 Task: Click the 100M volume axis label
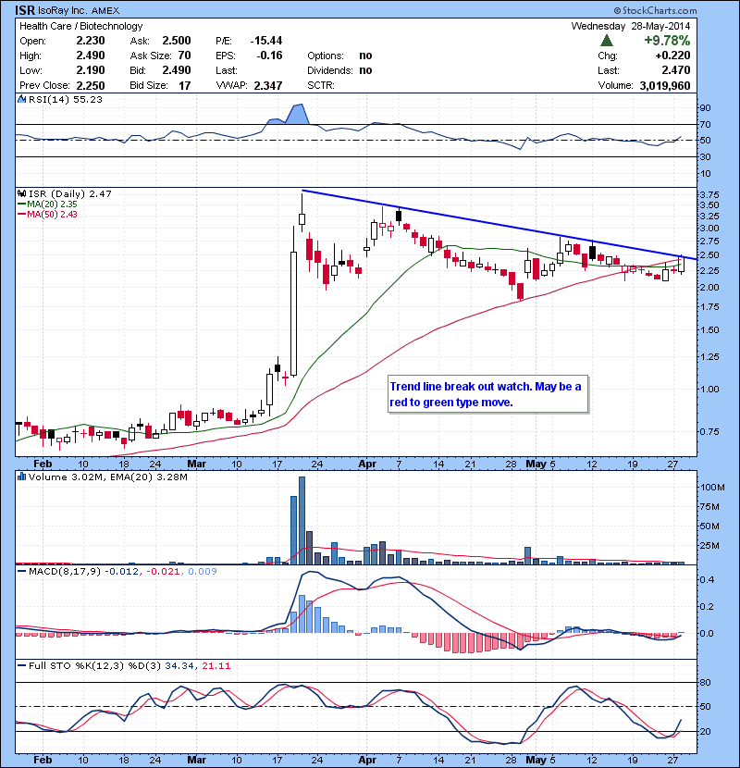[x=712, y=488]
